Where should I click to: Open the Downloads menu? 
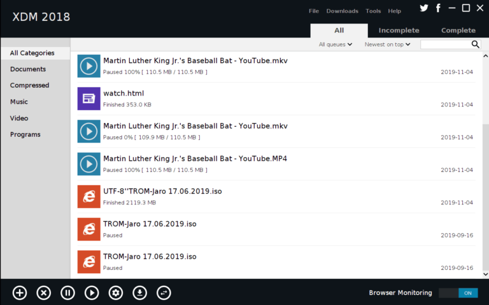click(342, 11)
